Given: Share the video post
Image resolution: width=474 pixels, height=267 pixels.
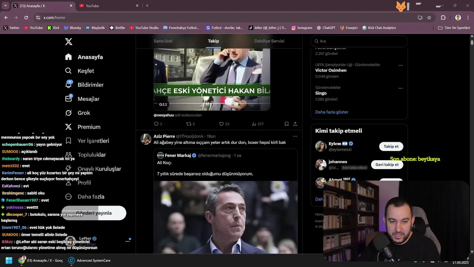Looking at the screenshot, I should pyautogui.click(x=295, y=124).
